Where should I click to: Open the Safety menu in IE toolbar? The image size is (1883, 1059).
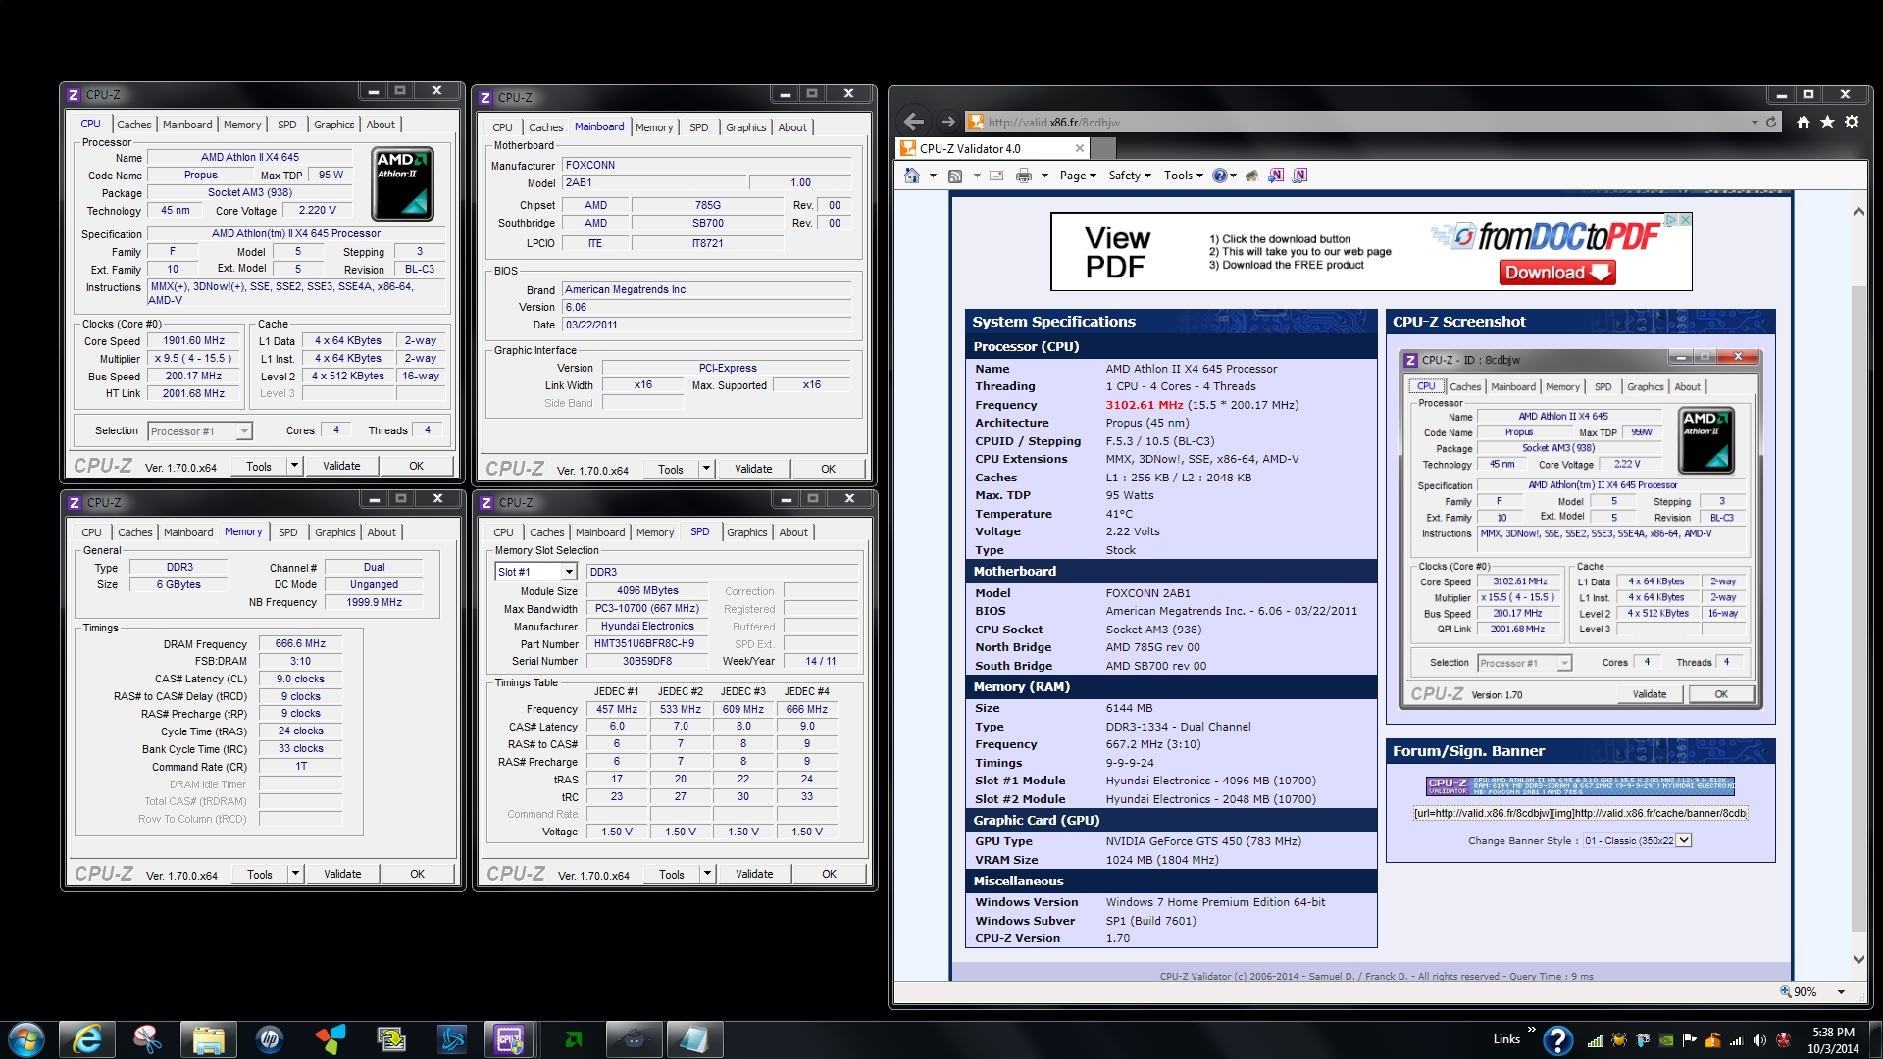tap(1130, 176)
